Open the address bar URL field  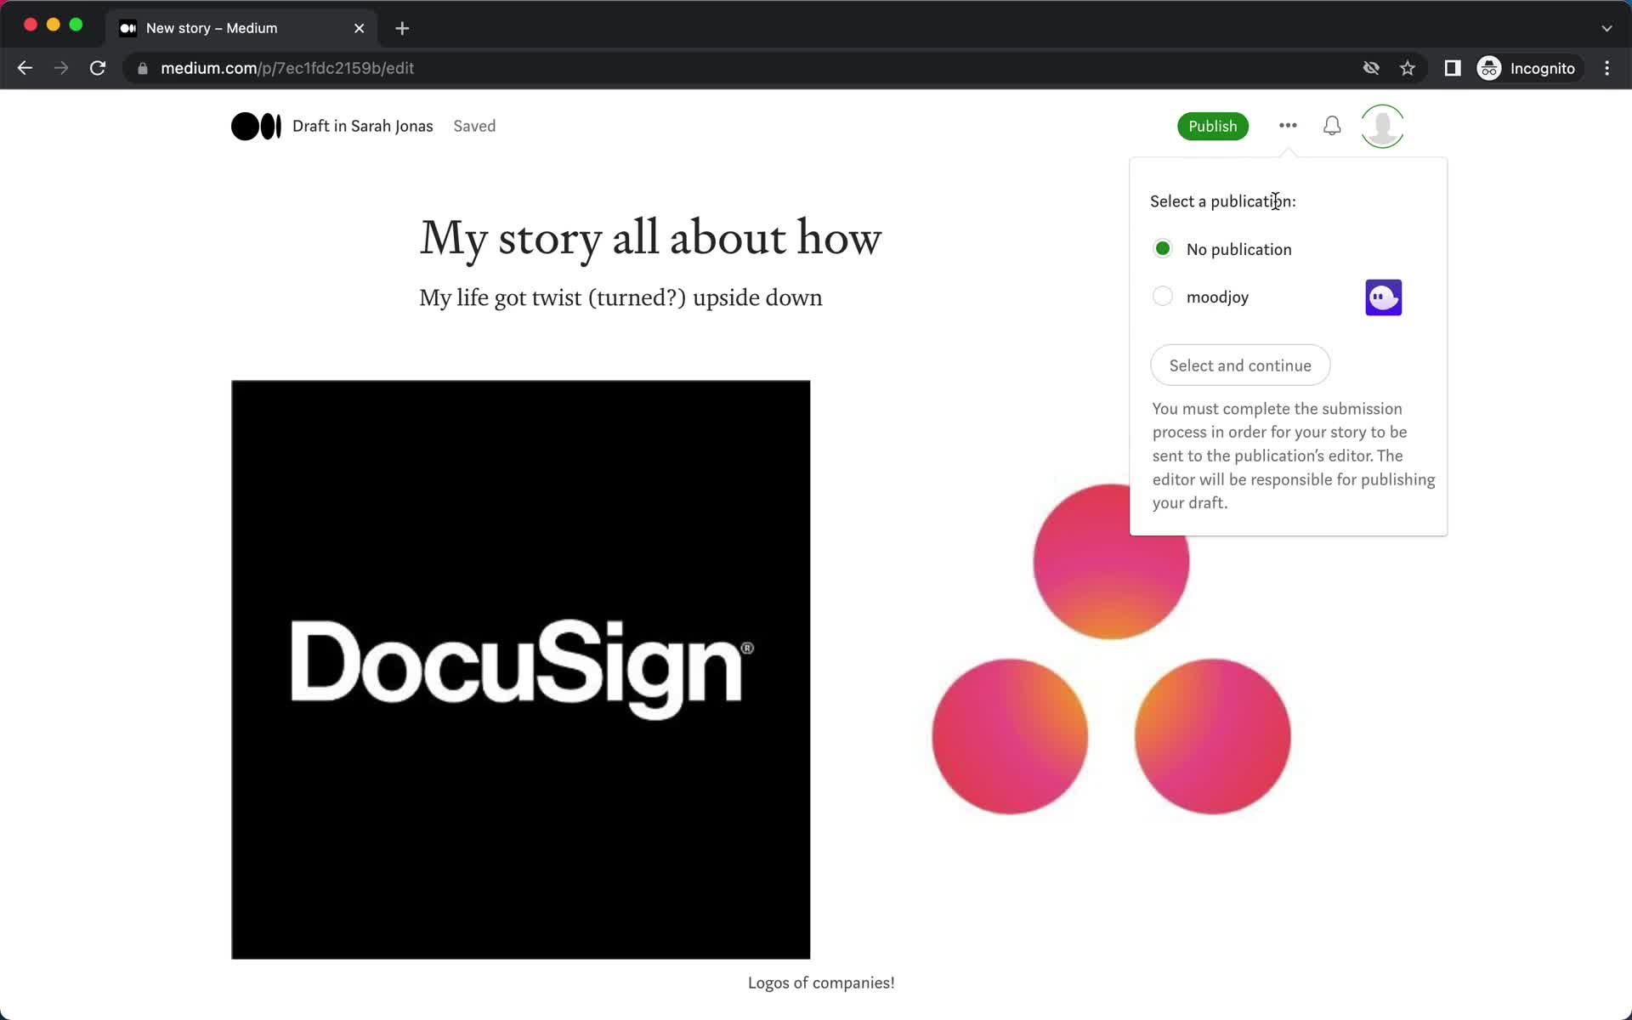286,68
